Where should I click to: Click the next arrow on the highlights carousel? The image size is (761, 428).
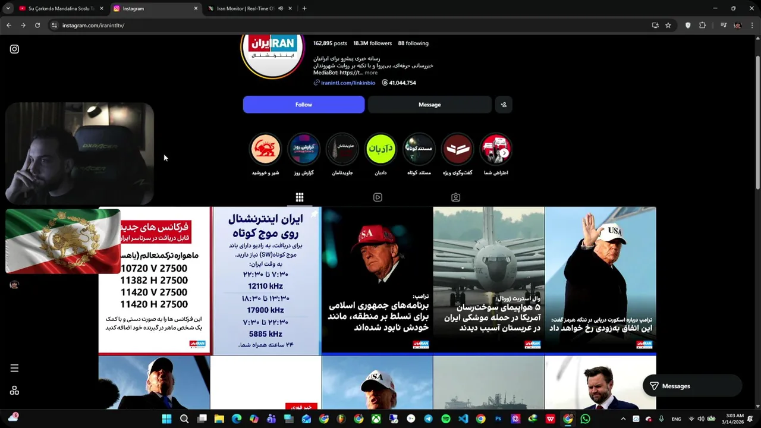coord(504,153)
